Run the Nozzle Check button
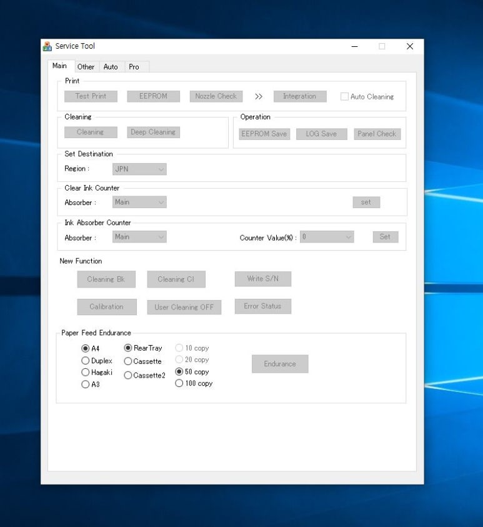The width and height of the screenshot is (483, 527). point(216,96)
